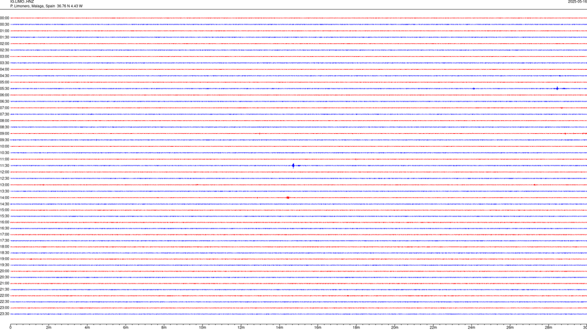This screenshot has height=330, width=587.
Task: Click the 23:00 time label
Action: tap(4, 308)
